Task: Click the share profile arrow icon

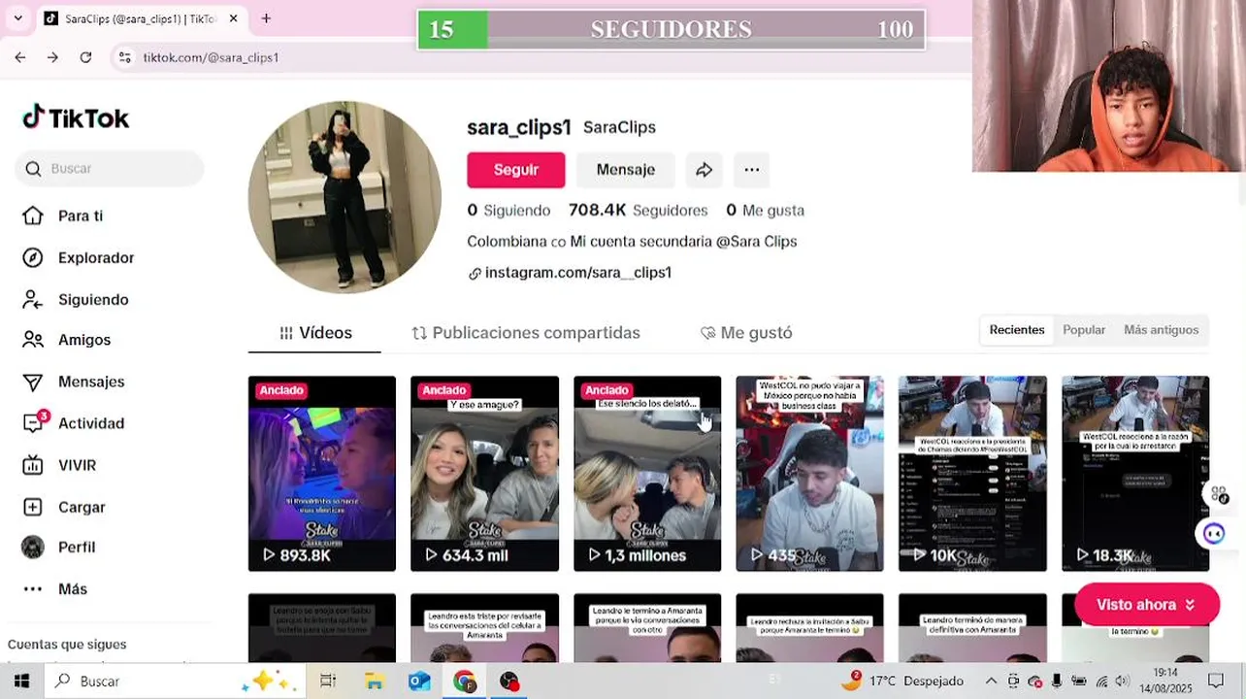Action: (705, 170)
